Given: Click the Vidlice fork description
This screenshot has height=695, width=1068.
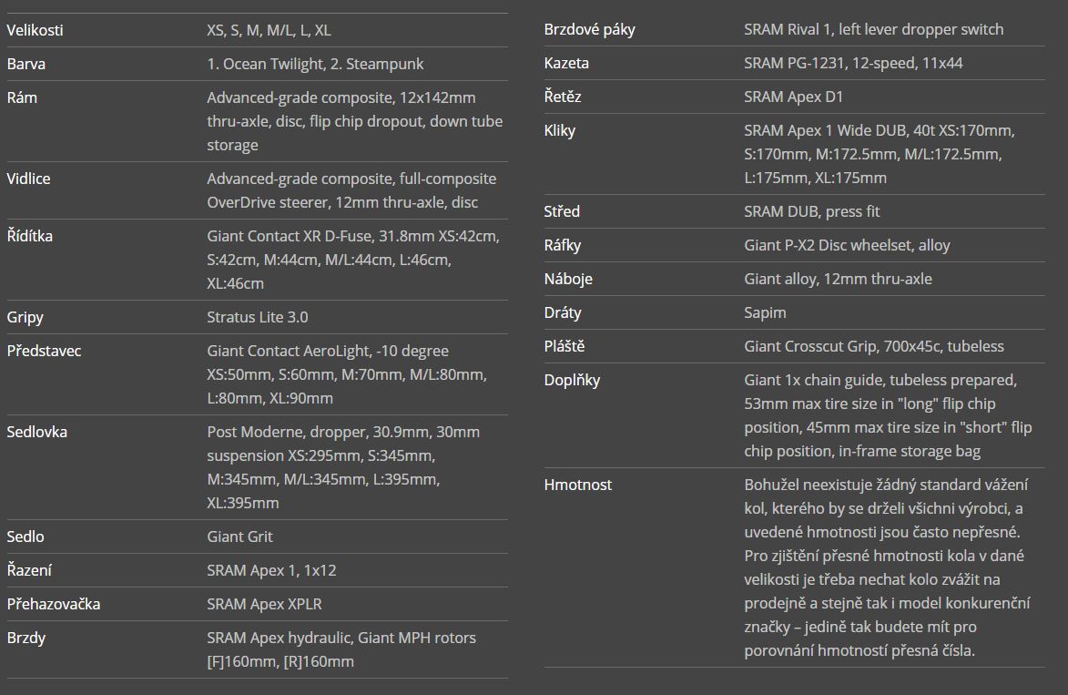Looking at the screenshot, I should coord(351,190).
